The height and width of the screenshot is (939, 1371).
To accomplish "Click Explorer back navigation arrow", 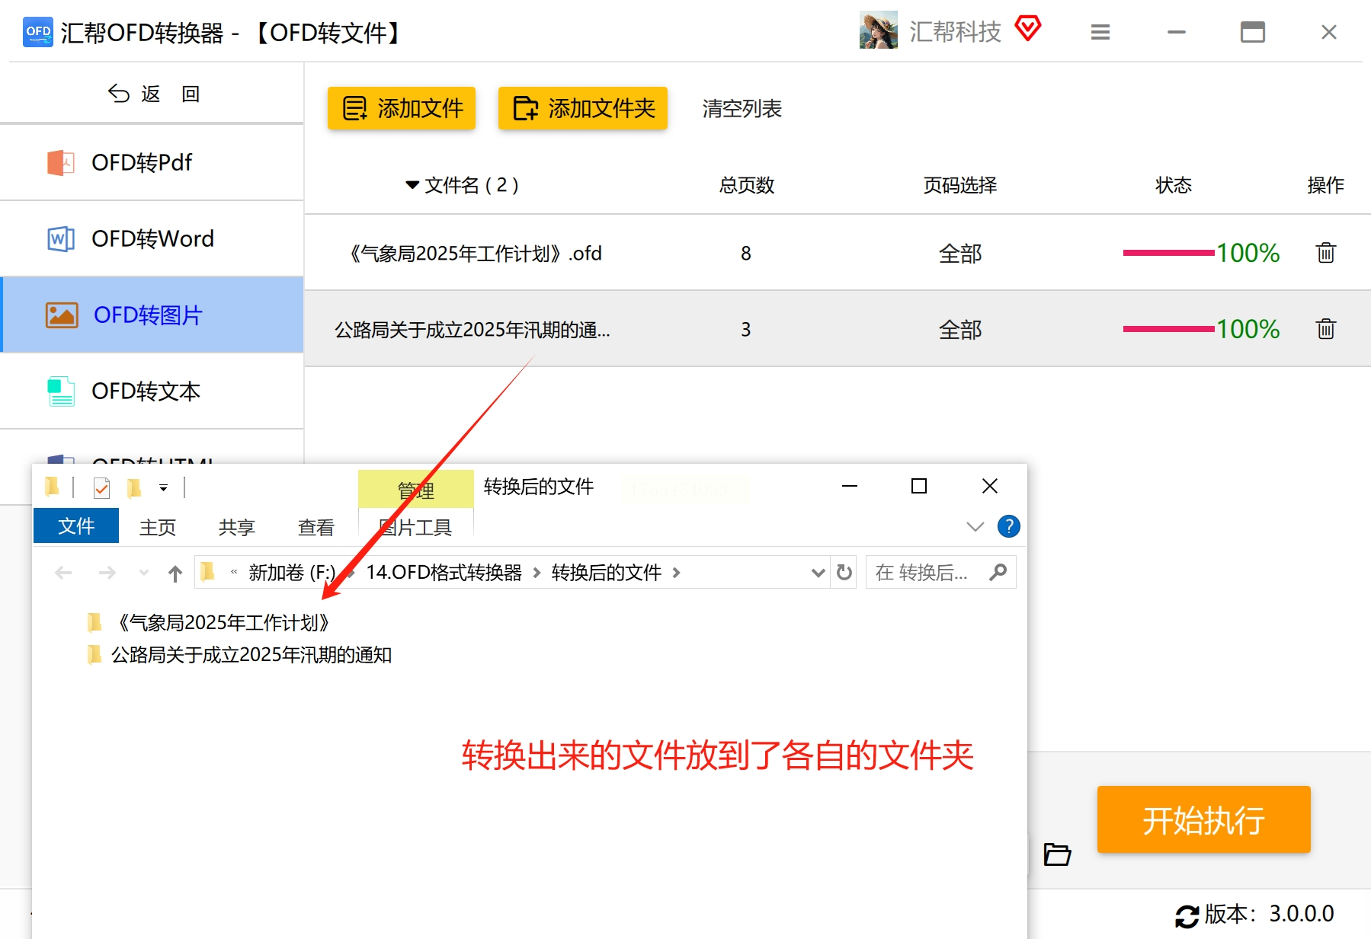I will tap(64, 573).
